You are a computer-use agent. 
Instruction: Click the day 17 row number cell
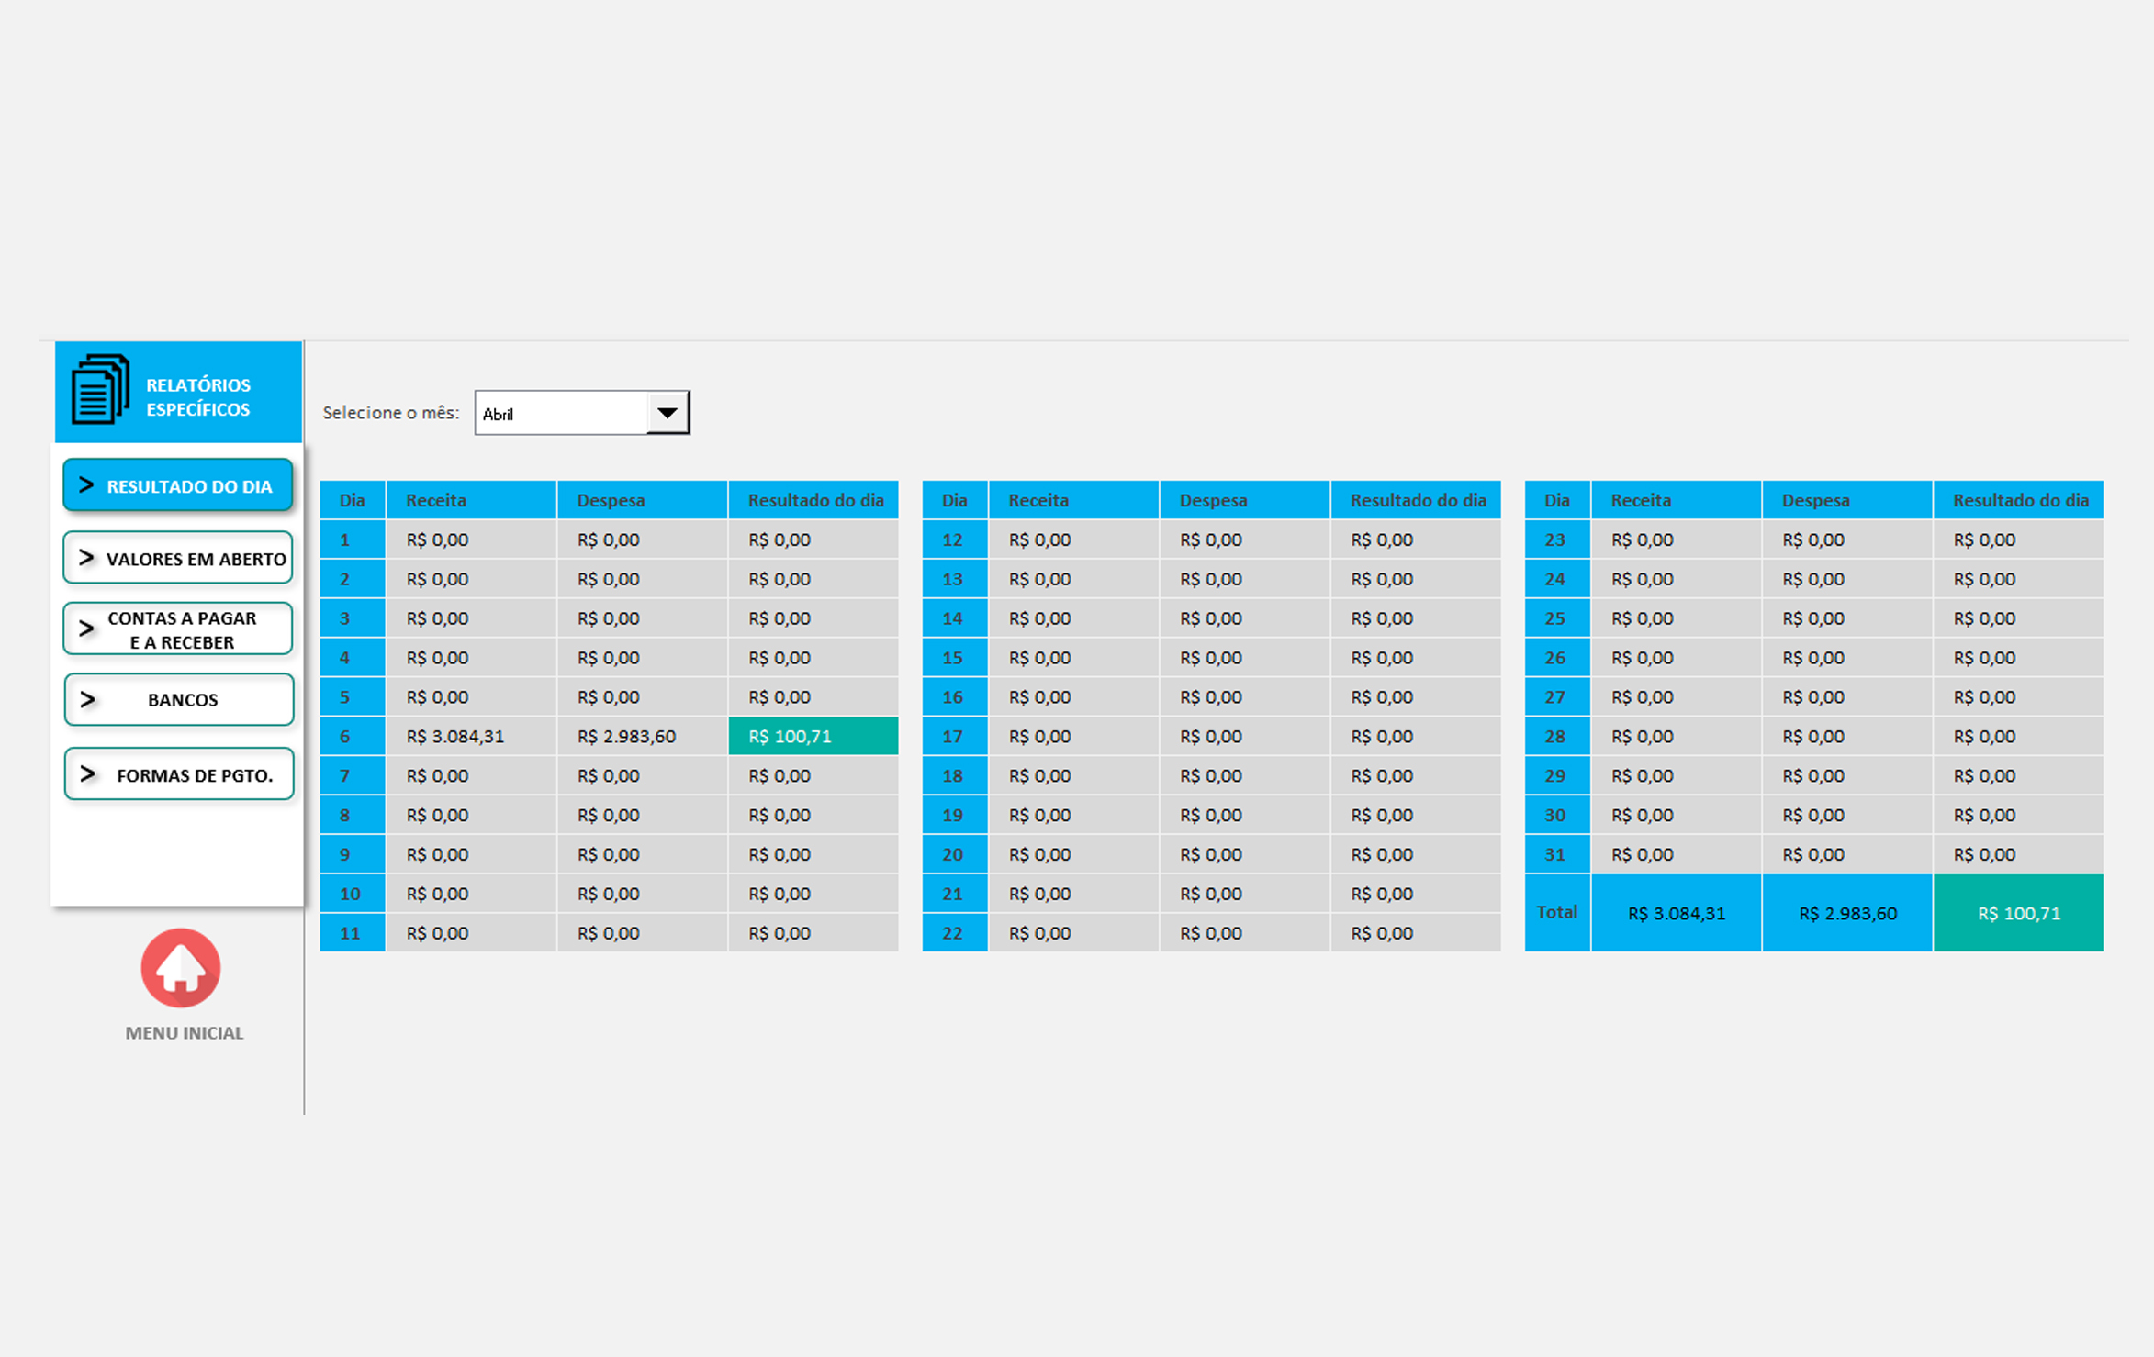pyautogui.click(x=953, y=736)
